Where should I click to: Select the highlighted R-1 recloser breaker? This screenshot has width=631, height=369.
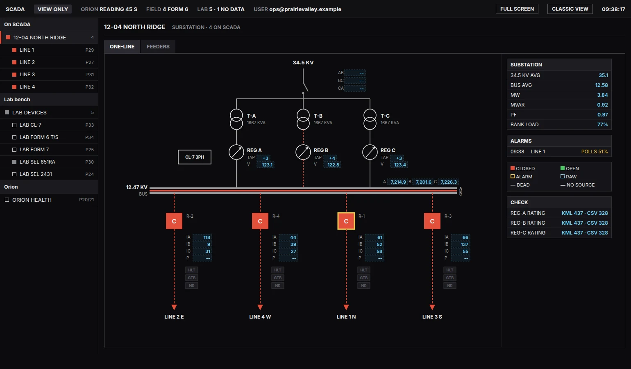346,221
